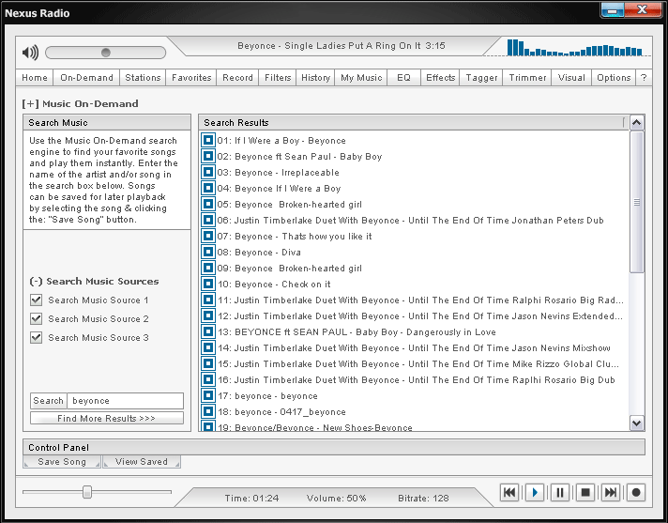Click the top volume slider knob

pos(106,53)
